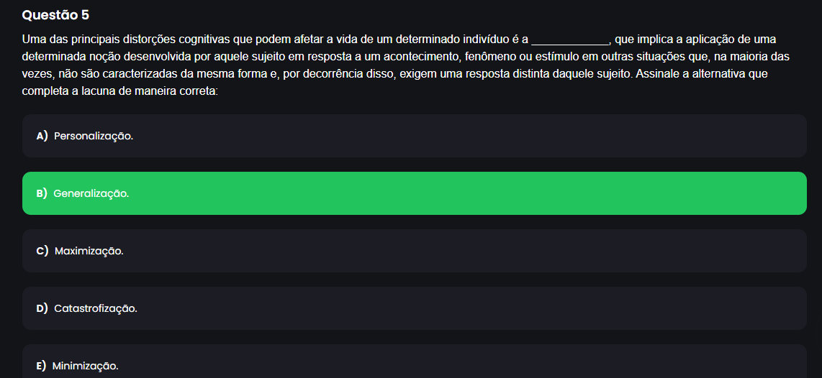The image size is (822, 378).
Task: Click "completa a lacuna de maneira correta" text
Action: click(x=119, y=91)
